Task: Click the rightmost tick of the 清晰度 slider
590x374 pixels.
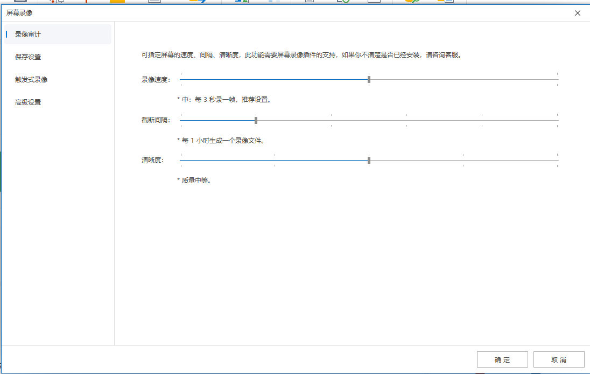Action: 557,160
